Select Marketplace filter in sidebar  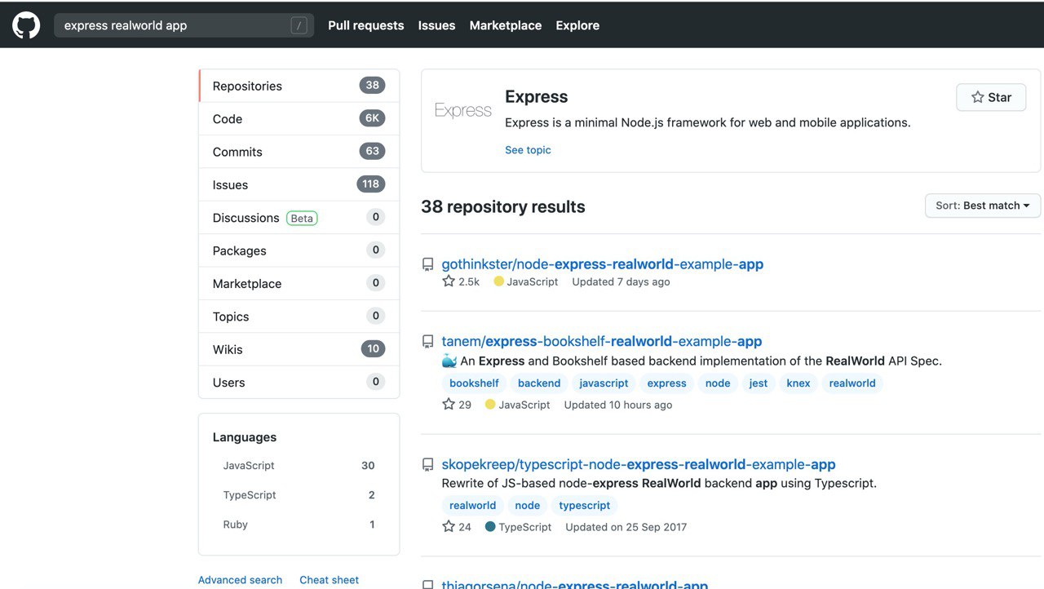(299, 283)
